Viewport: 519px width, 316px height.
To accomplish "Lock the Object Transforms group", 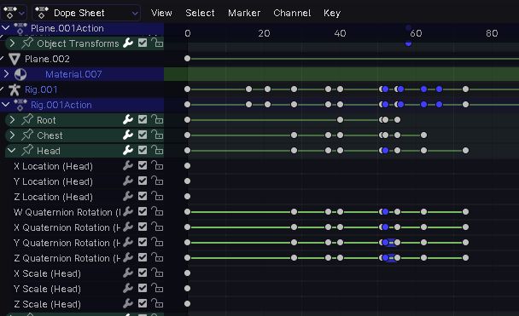I will [x=157, y=43].
